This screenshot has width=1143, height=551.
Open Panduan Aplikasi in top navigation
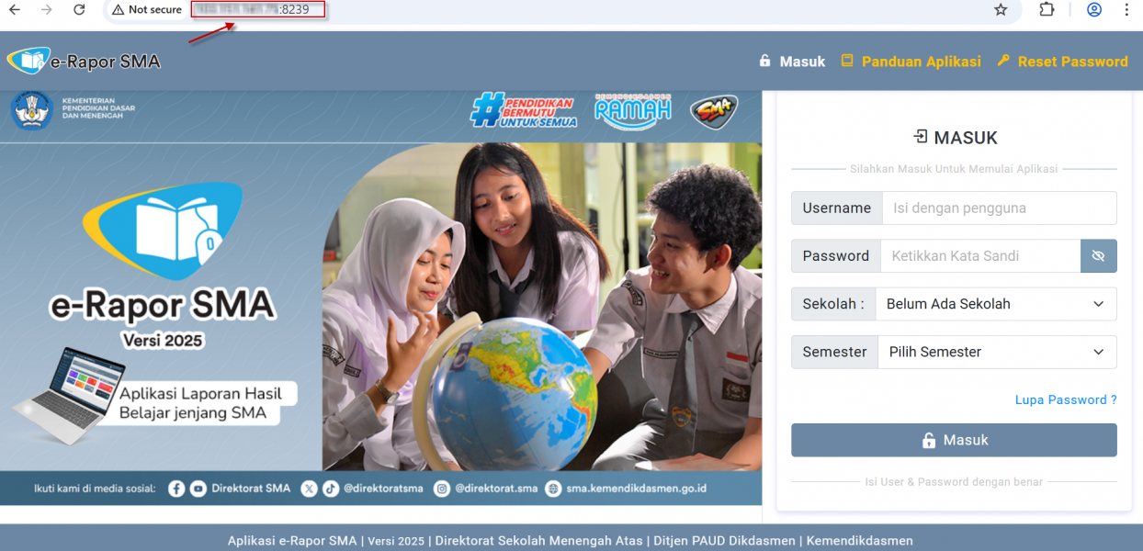click(x=911, y=62)
